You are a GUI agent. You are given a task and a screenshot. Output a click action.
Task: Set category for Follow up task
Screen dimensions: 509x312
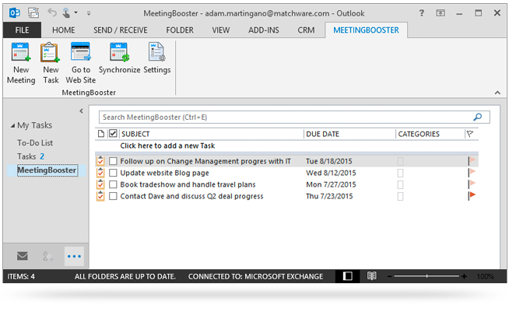click(x=400, y=161)
